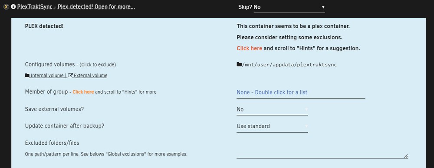434x168 pixels.
Task: Click the Internal volume legend text
Action: (x=47, y=76)
